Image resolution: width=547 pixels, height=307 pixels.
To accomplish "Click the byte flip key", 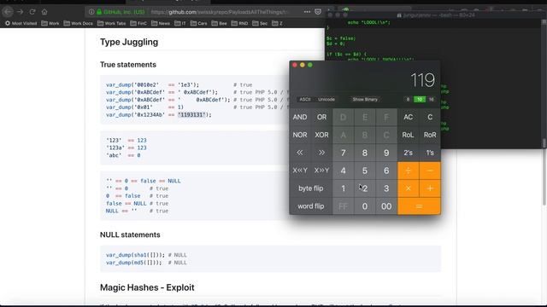I will 311,188.
